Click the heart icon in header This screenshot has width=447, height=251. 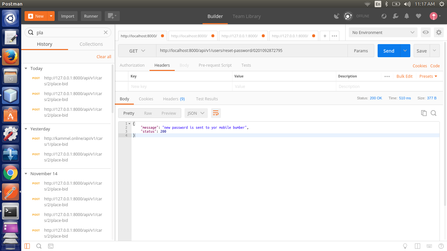click(x=418, y=16)
